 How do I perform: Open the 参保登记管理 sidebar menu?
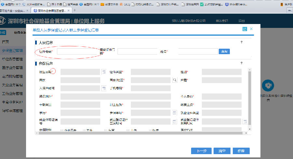tap(12, 51)
